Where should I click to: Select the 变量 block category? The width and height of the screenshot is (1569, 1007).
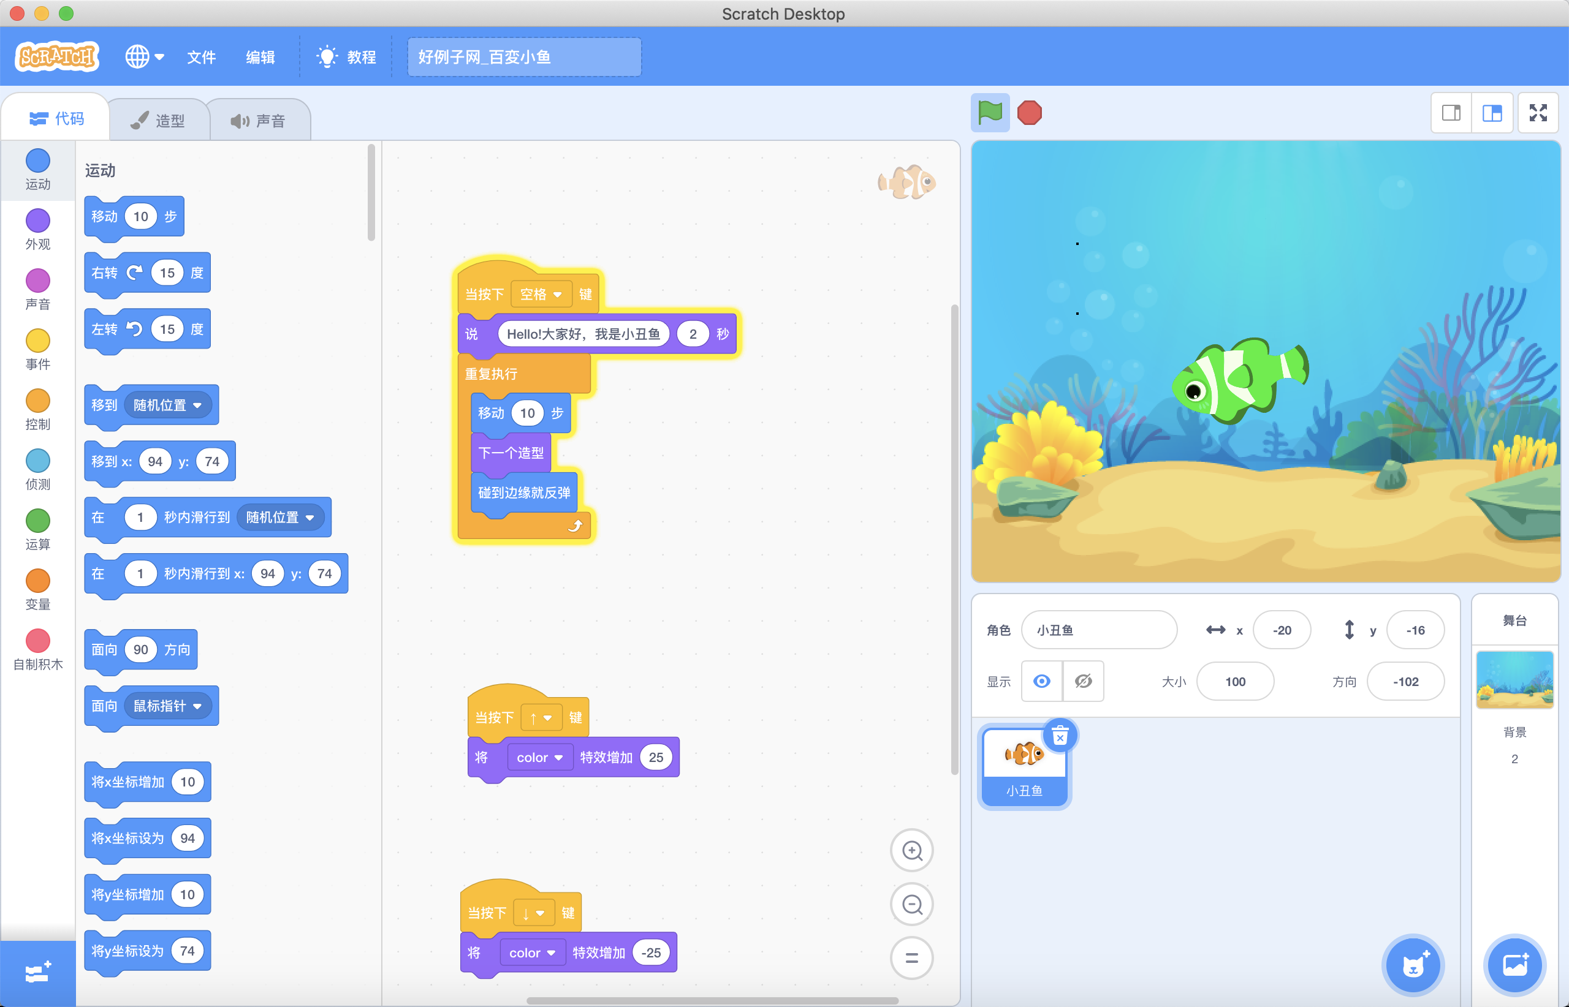(x=38, y=590)
